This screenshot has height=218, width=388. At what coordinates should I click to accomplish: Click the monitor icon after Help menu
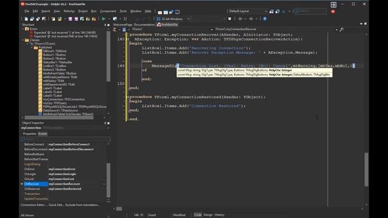pyautogui.click(x=177, y=12)
